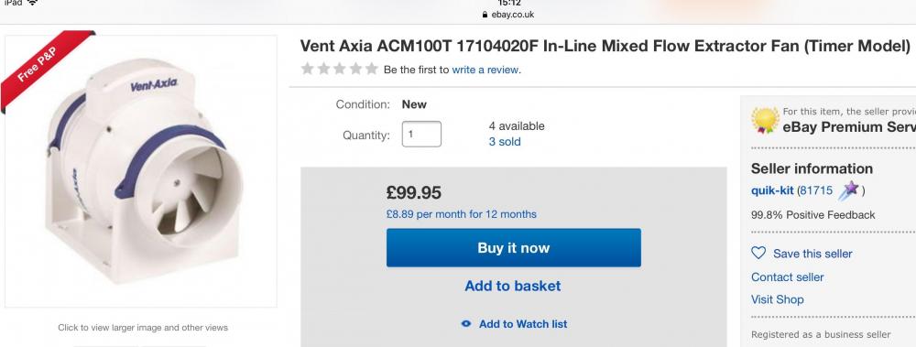This screenshot has width=916, height=347.
Task: Open the 3 sold link
Action: (505, 141)
